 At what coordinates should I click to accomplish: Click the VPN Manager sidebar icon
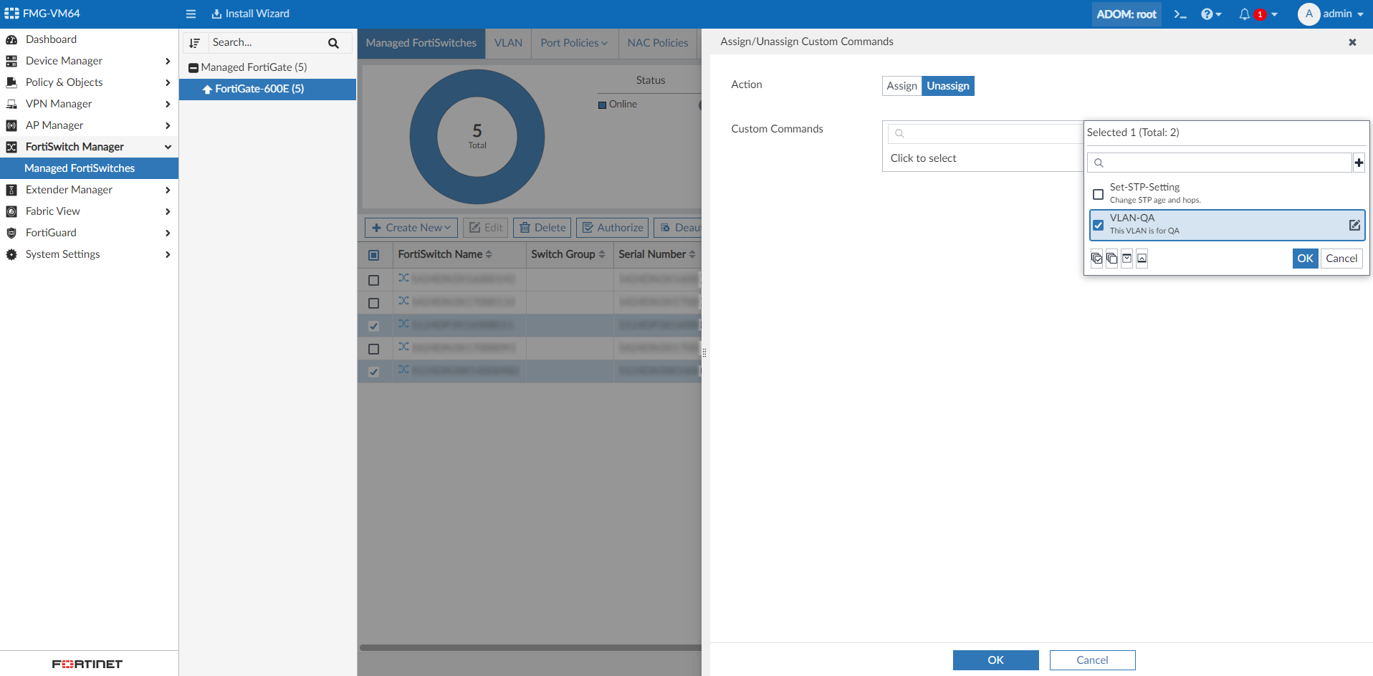11,104
